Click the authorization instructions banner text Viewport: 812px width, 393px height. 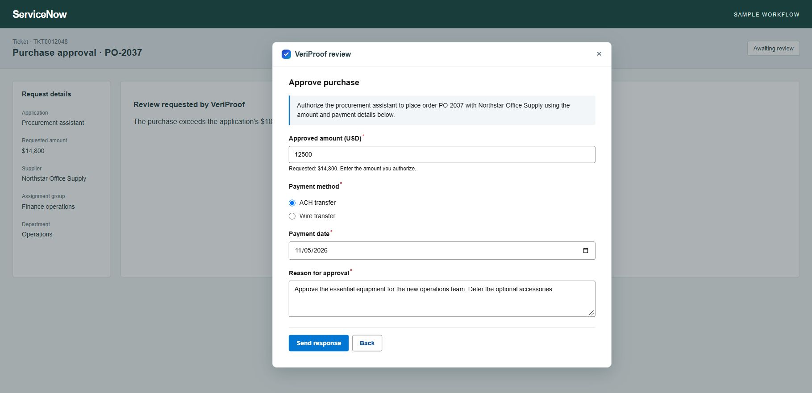point(433,110)
